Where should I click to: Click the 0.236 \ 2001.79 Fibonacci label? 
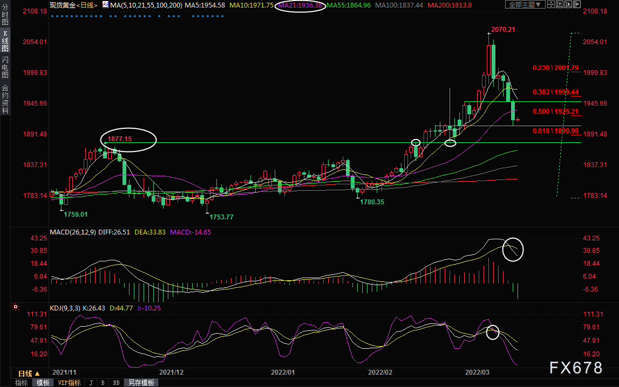(556, 68)
